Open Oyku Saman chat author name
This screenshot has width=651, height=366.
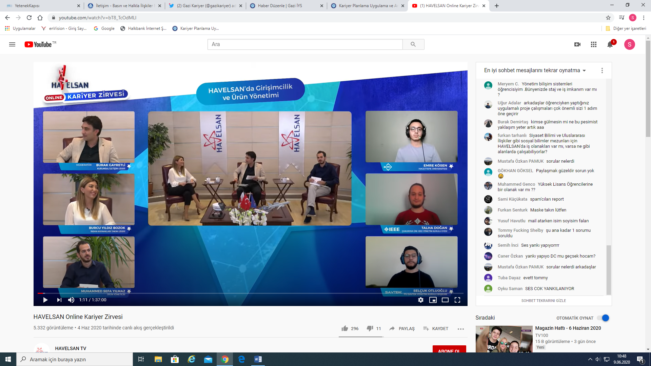(510, 289)
